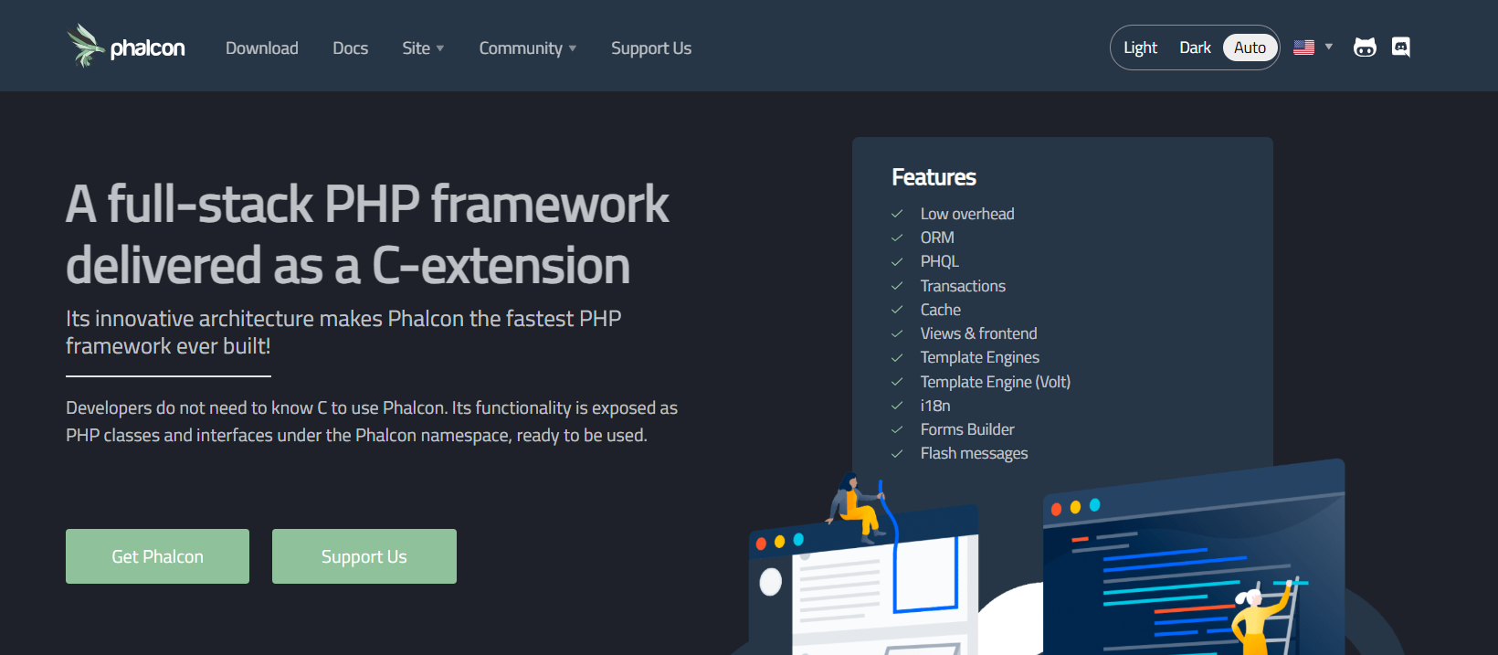Viewport: 1498px width, 655px height.
Task: Click the green Support Us button
Action: click(x=364, y=556)
